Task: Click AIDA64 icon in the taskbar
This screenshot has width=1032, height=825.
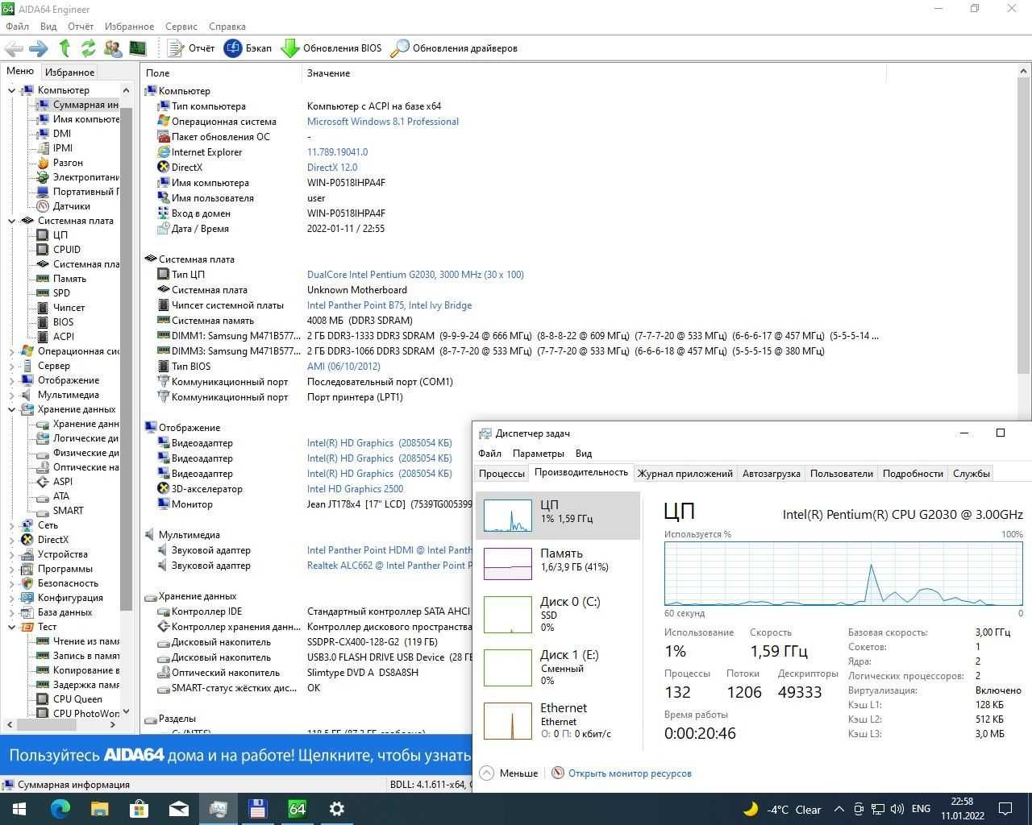Action: [x=297, y=809]
